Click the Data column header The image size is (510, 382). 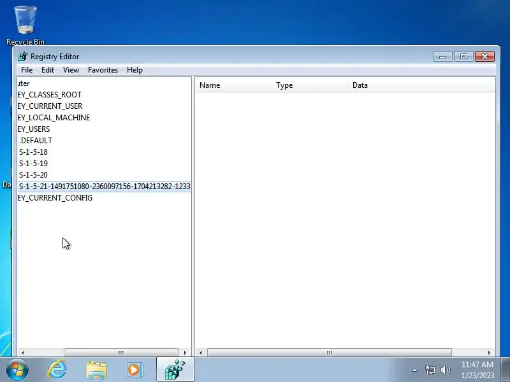[421, 85]
